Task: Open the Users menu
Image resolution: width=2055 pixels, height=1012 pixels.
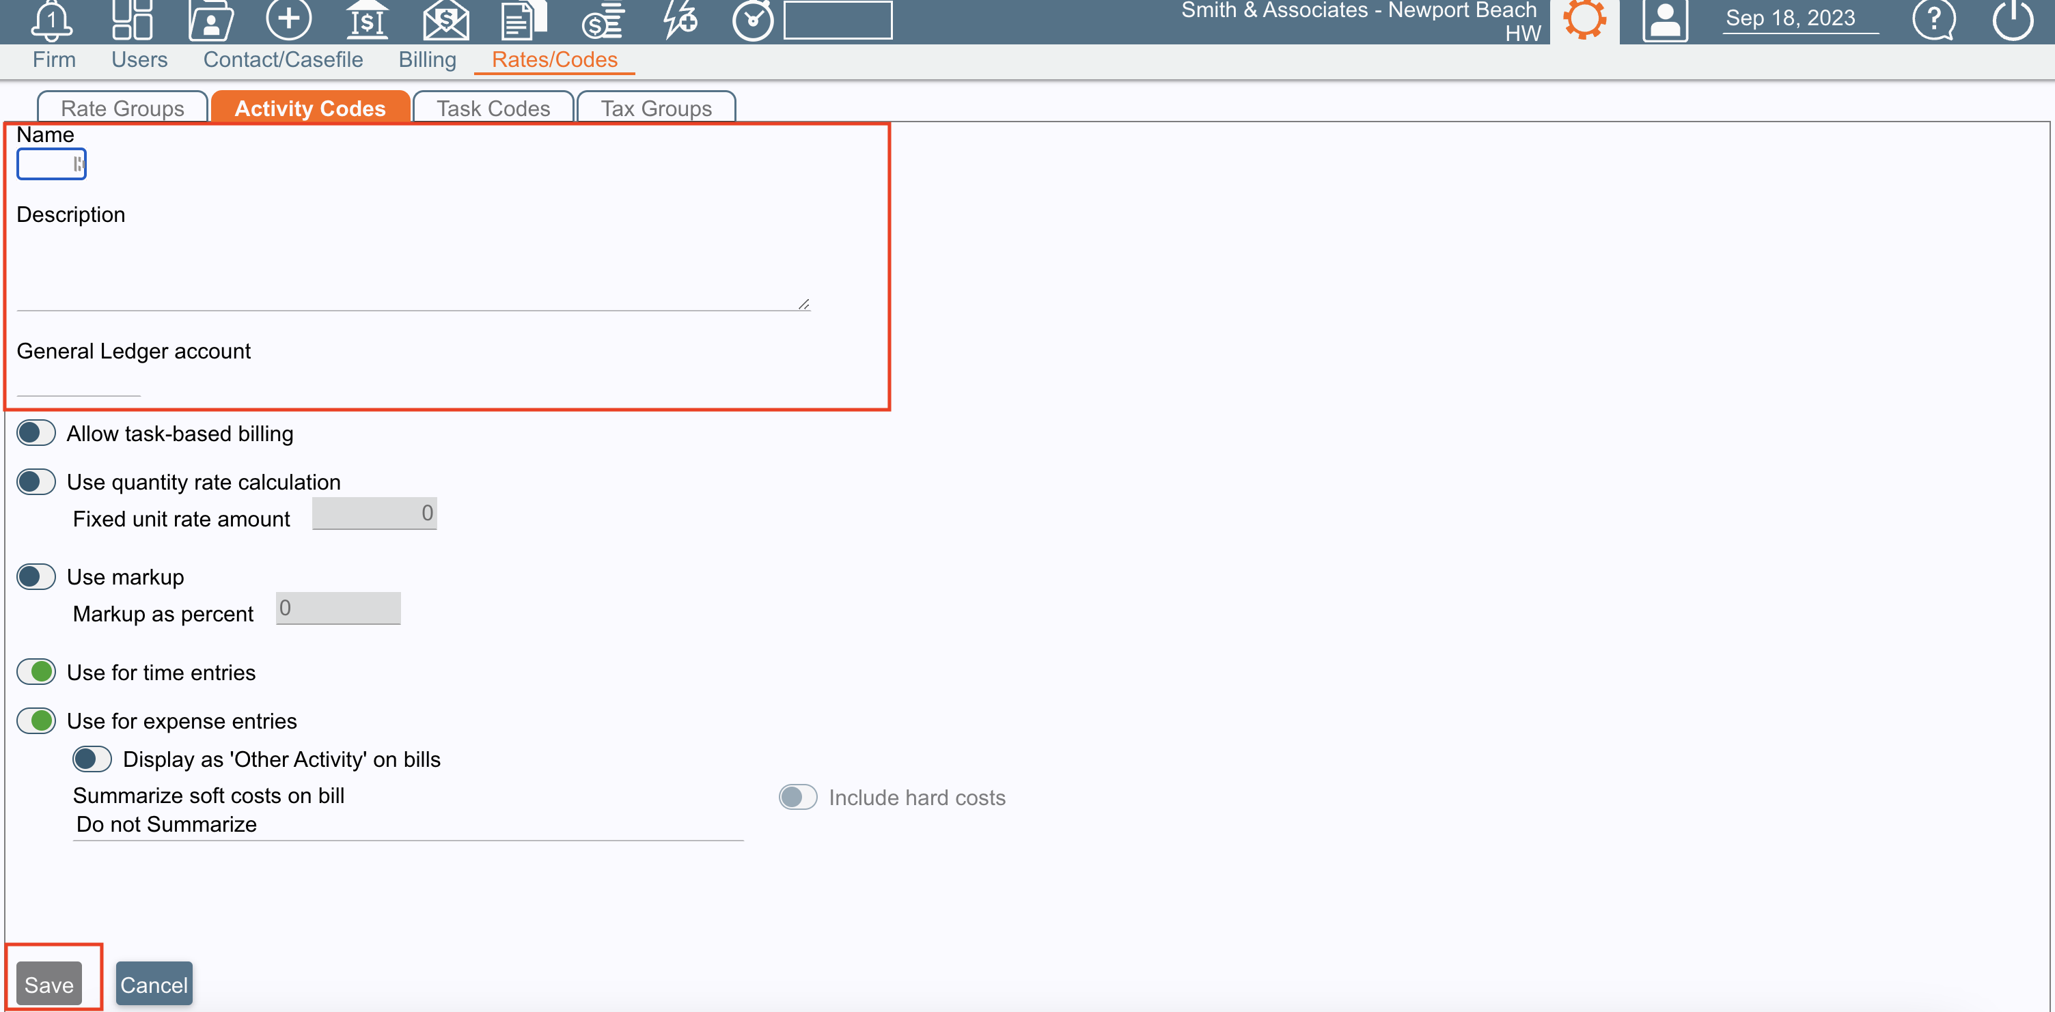Action: coord(139,60)
